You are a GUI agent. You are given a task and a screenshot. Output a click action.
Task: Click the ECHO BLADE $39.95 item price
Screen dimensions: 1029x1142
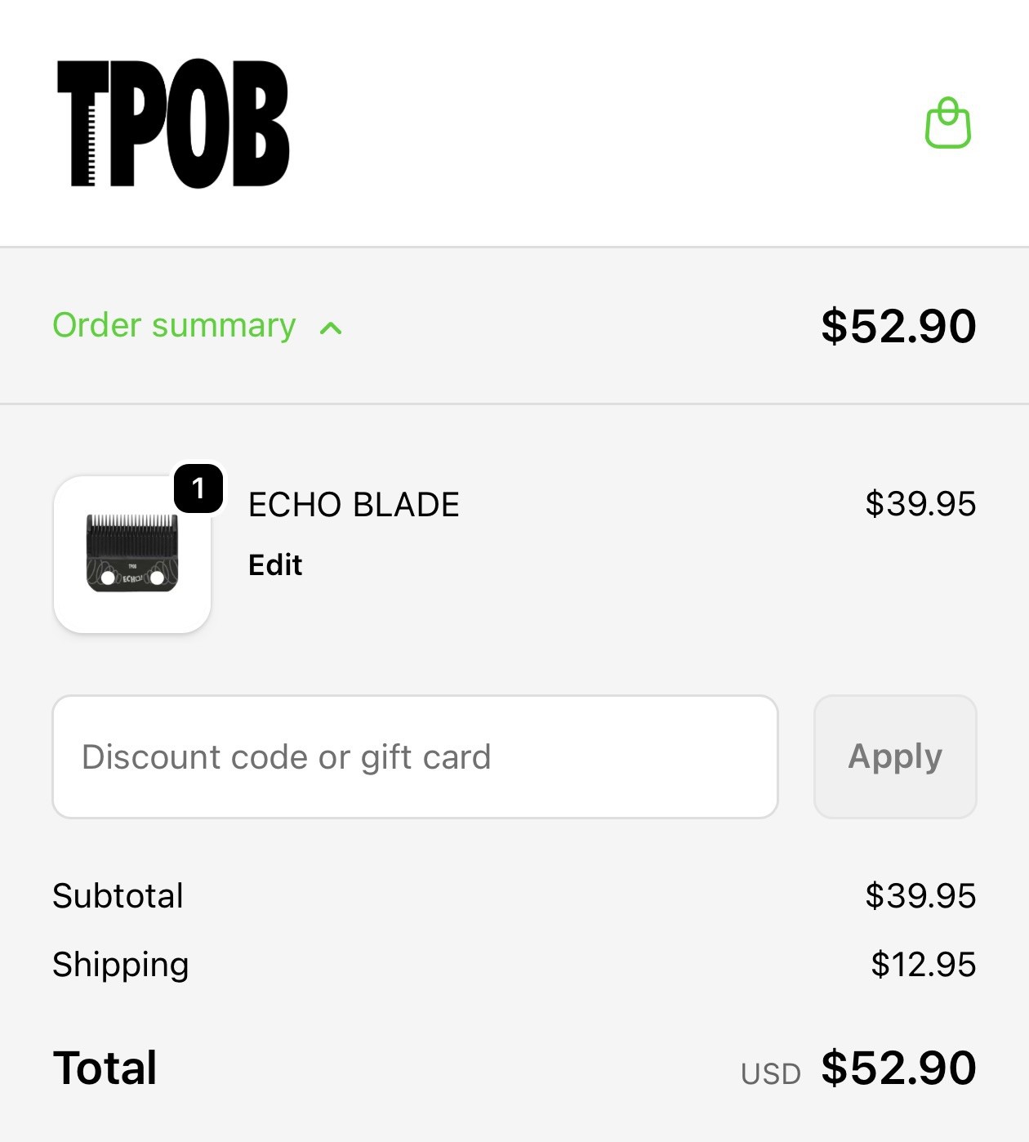point(920,504)
